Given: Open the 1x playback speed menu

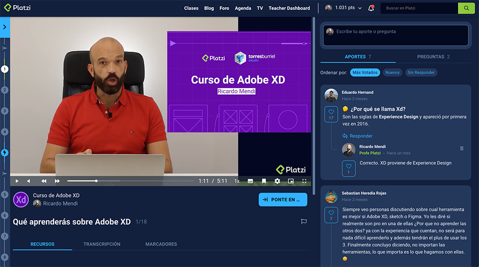Looking at the screenshot, I should click(x=237, y=181).
